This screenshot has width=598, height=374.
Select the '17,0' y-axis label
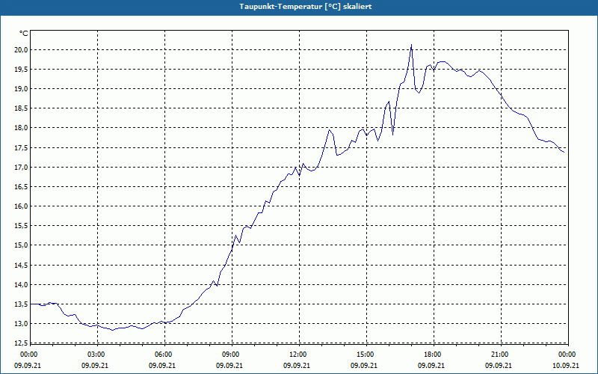click(22, 167)
